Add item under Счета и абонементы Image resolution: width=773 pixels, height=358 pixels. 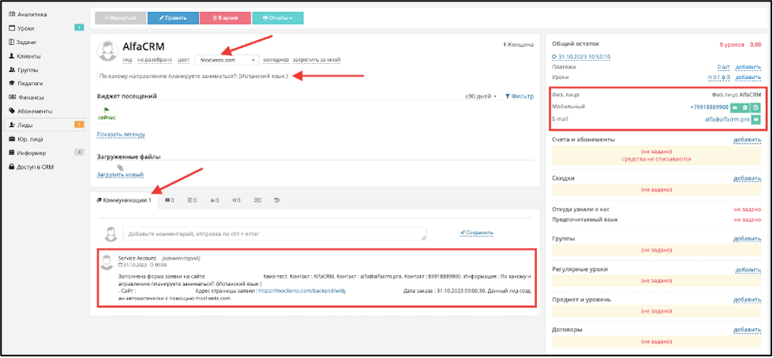coord(748,140)
